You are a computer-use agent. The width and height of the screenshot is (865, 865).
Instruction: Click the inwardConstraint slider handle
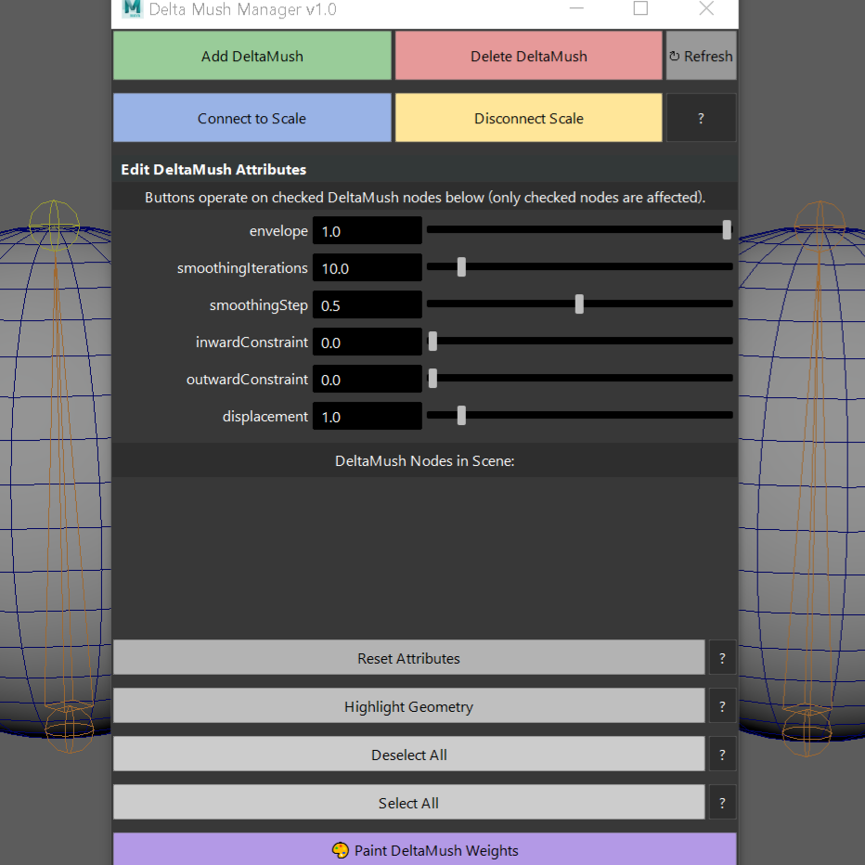[x=433, y=341]
